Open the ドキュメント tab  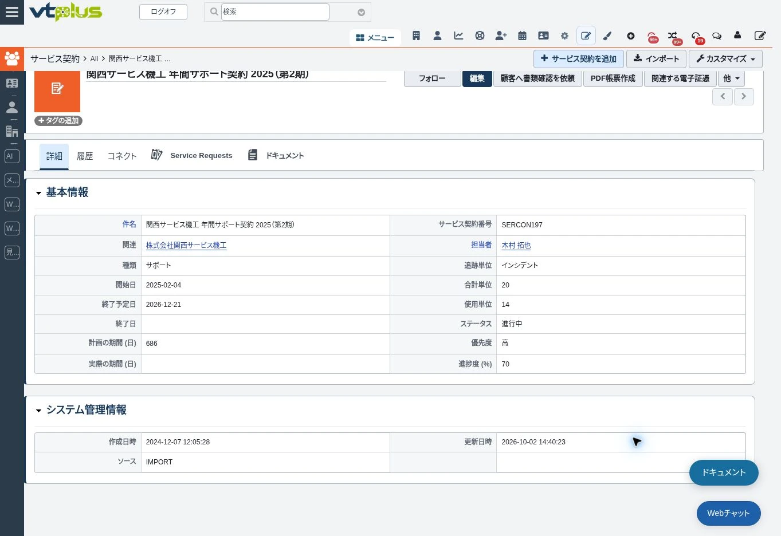click(276, 156)
